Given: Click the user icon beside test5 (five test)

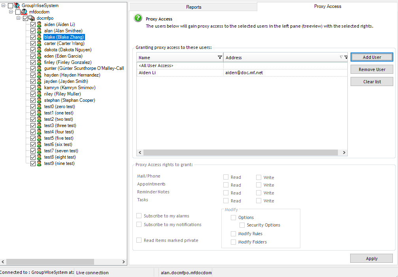Looking at the screenshot, I should [39, 138].
